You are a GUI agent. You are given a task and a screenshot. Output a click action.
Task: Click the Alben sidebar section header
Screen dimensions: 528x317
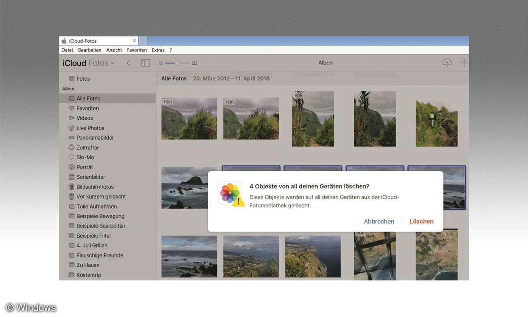click(68, 89)
